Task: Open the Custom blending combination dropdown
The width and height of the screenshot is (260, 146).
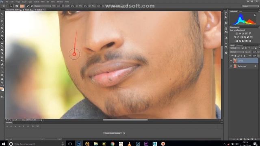Action: (43, 6)
